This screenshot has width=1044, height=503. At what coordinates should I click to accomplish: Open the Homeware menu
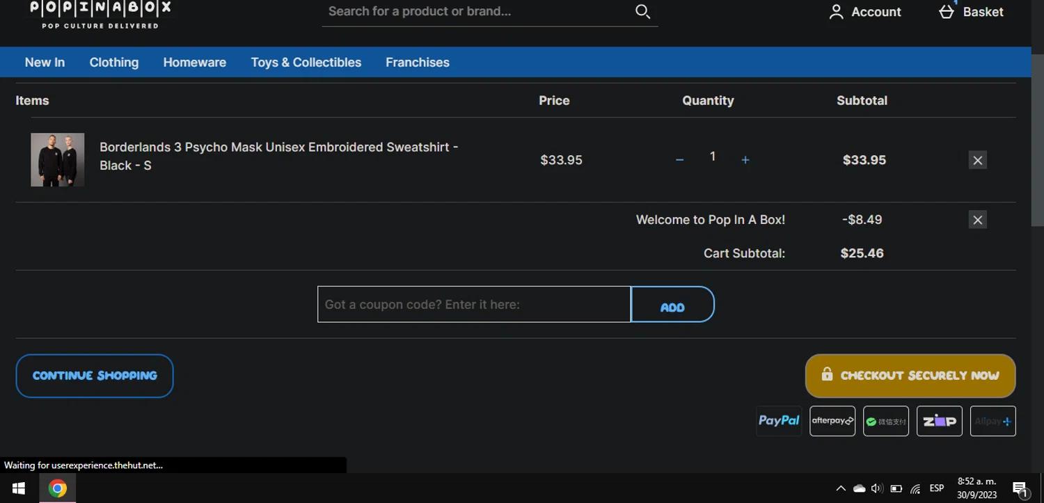tap(195, 62)
